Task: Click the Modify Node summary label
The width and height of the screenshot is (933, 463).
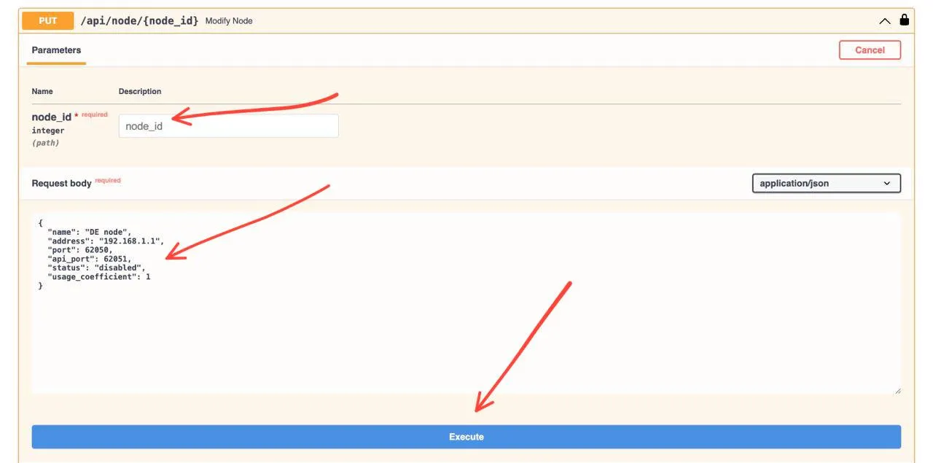Action: click(228, 21)
